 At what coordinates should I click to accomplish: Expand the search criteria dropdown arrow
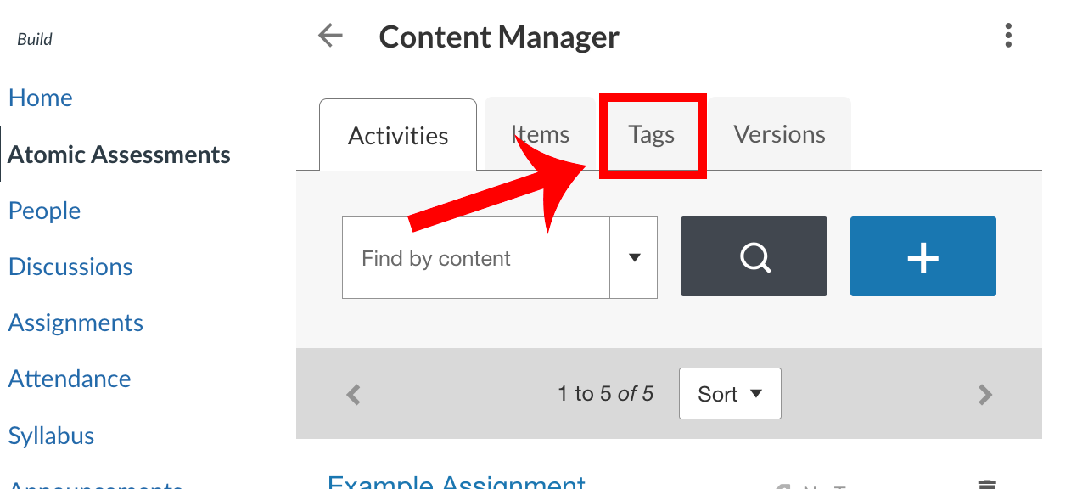point(634,256)
